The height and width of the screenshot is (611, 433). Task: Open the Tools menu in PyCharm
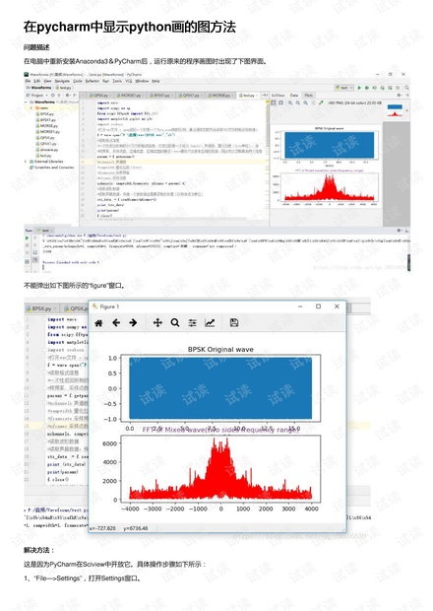click(x=117, y=81)
